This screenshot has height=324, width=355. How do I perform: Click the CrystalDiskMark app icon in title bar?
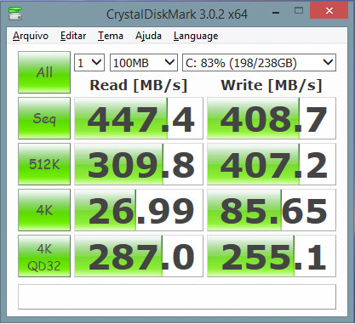[x=15, y=14]
